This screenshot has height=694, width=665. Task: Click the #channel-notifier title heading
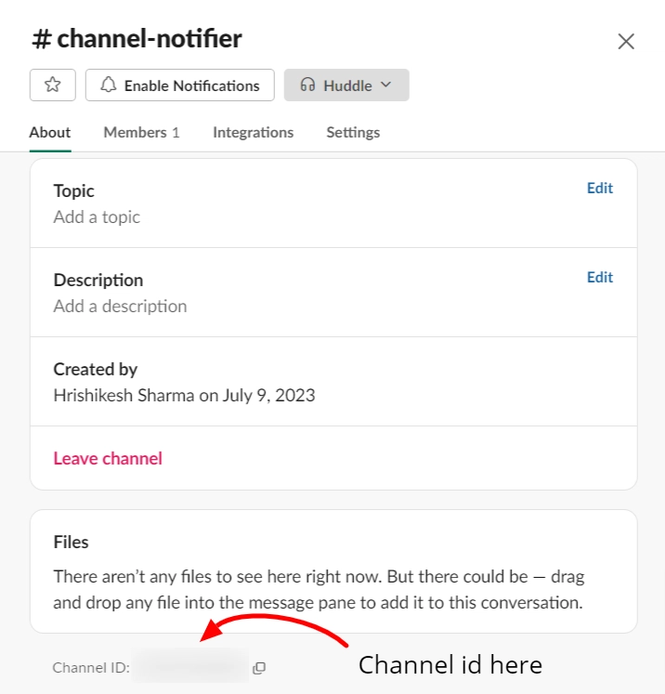pos(137,39)
